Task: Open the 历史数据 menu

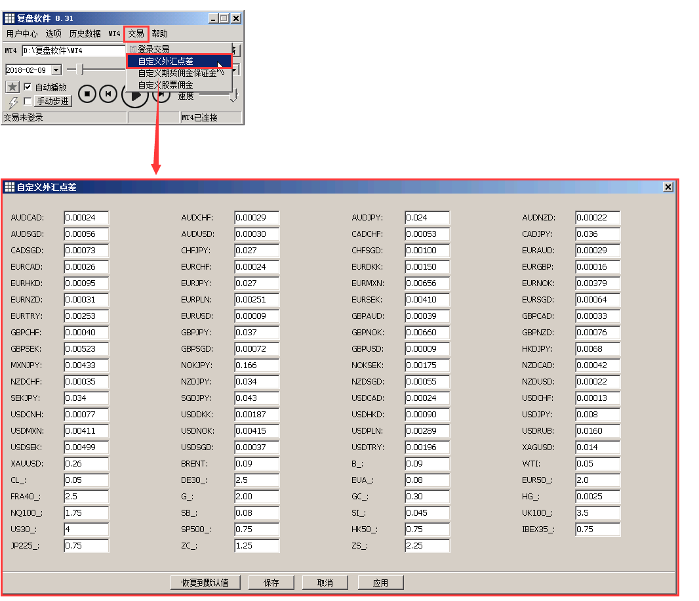Action: click(x=85, y=33)
